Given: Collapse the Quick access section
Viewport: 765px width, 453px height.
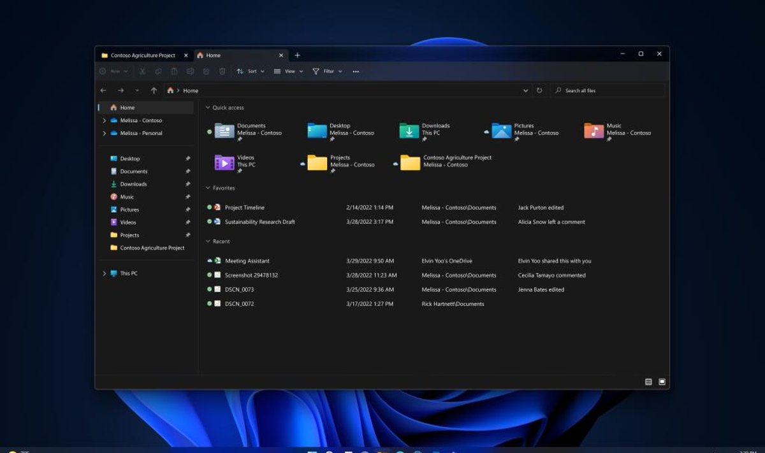Looking at the screenshot, I should point(208,108).
